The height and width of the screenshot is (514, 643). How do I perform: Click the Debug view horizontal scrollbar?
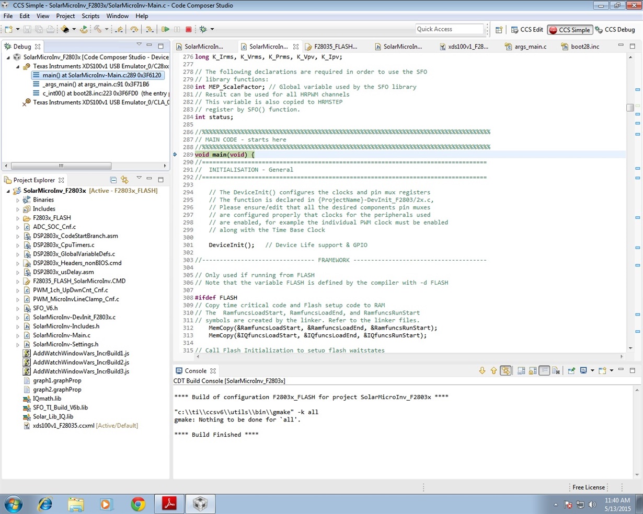click(61, 166)
